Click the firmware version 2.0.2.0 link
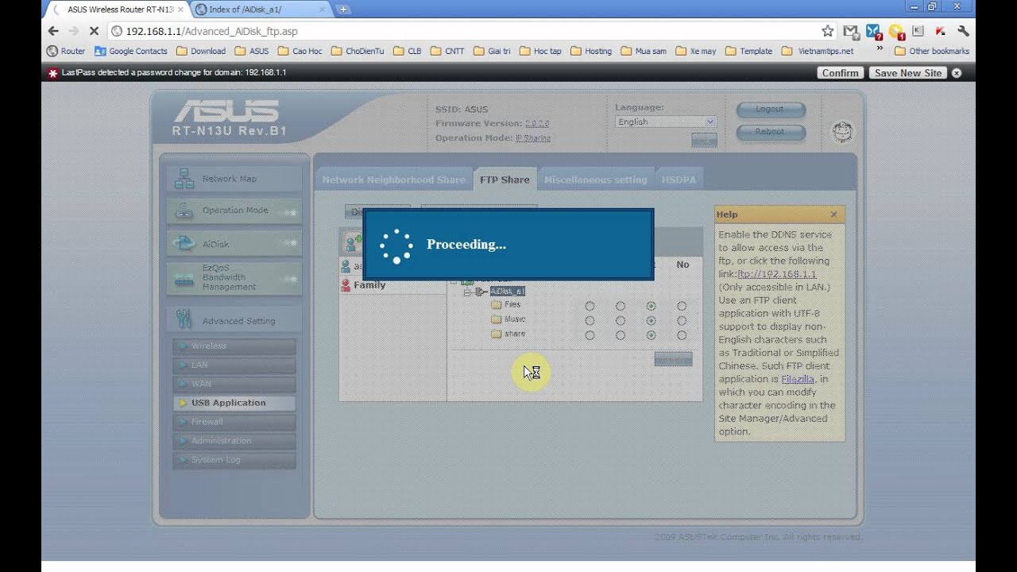This screenshot has width=1017, height=572. tap(537, 124)
